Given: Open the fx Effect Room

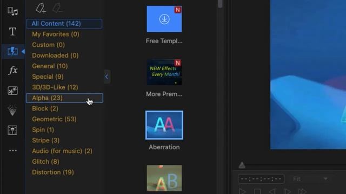Looking at the screenshot, I should [13, 71].
